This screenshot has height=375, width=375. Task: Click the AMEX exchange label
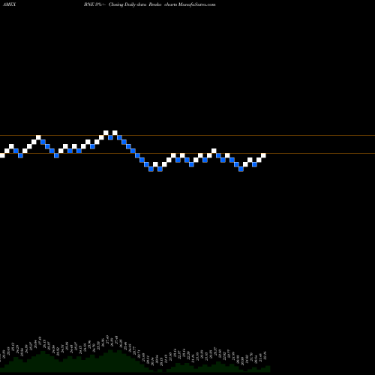(x=10, y=4)
